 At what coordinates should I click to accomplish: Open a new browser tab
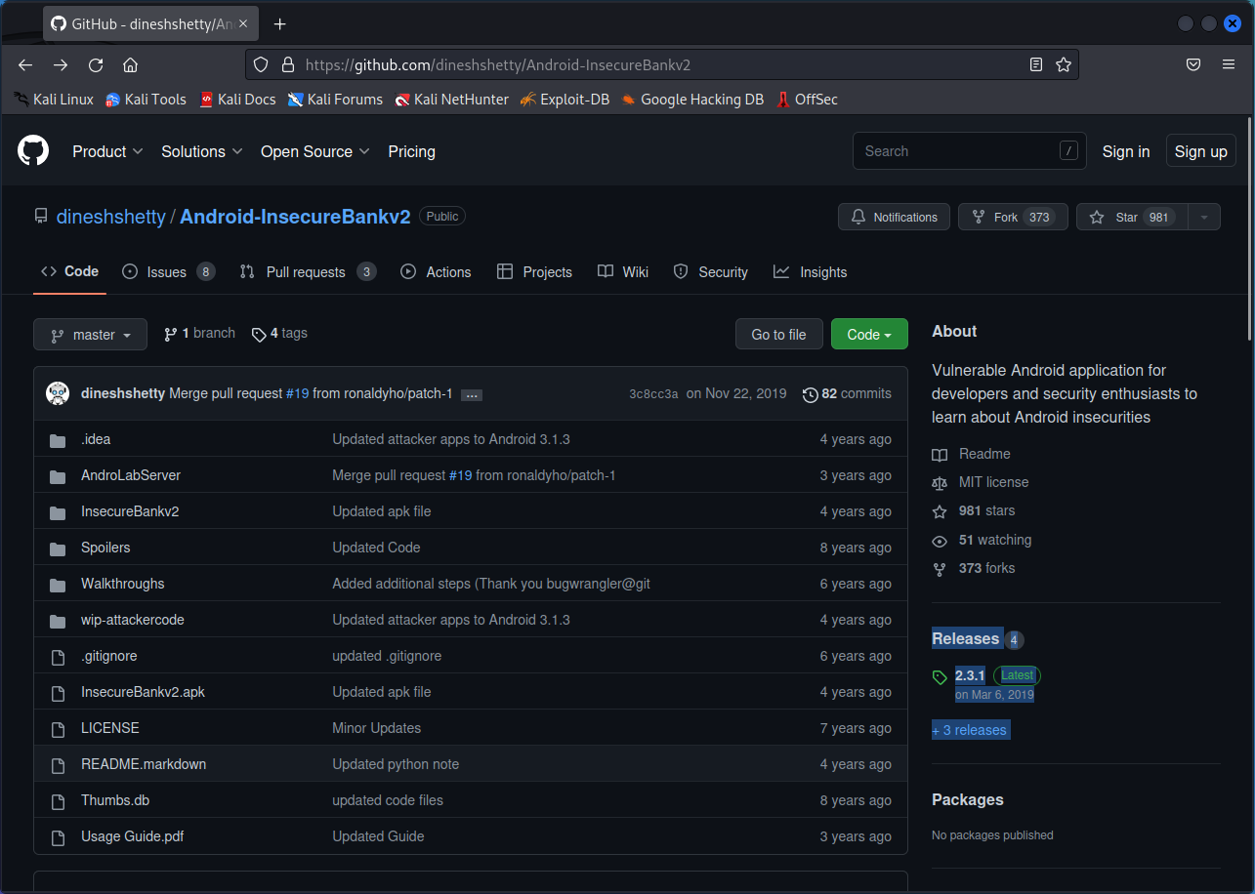click(280, 23)
